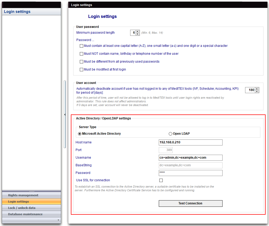
Task: Click the 'User account' group heading
Action: [x=86, y=83]
